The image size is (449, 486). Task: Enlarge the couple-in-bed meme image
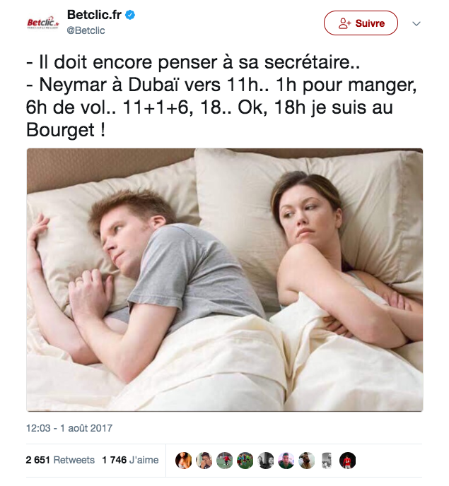pos(225,280)
